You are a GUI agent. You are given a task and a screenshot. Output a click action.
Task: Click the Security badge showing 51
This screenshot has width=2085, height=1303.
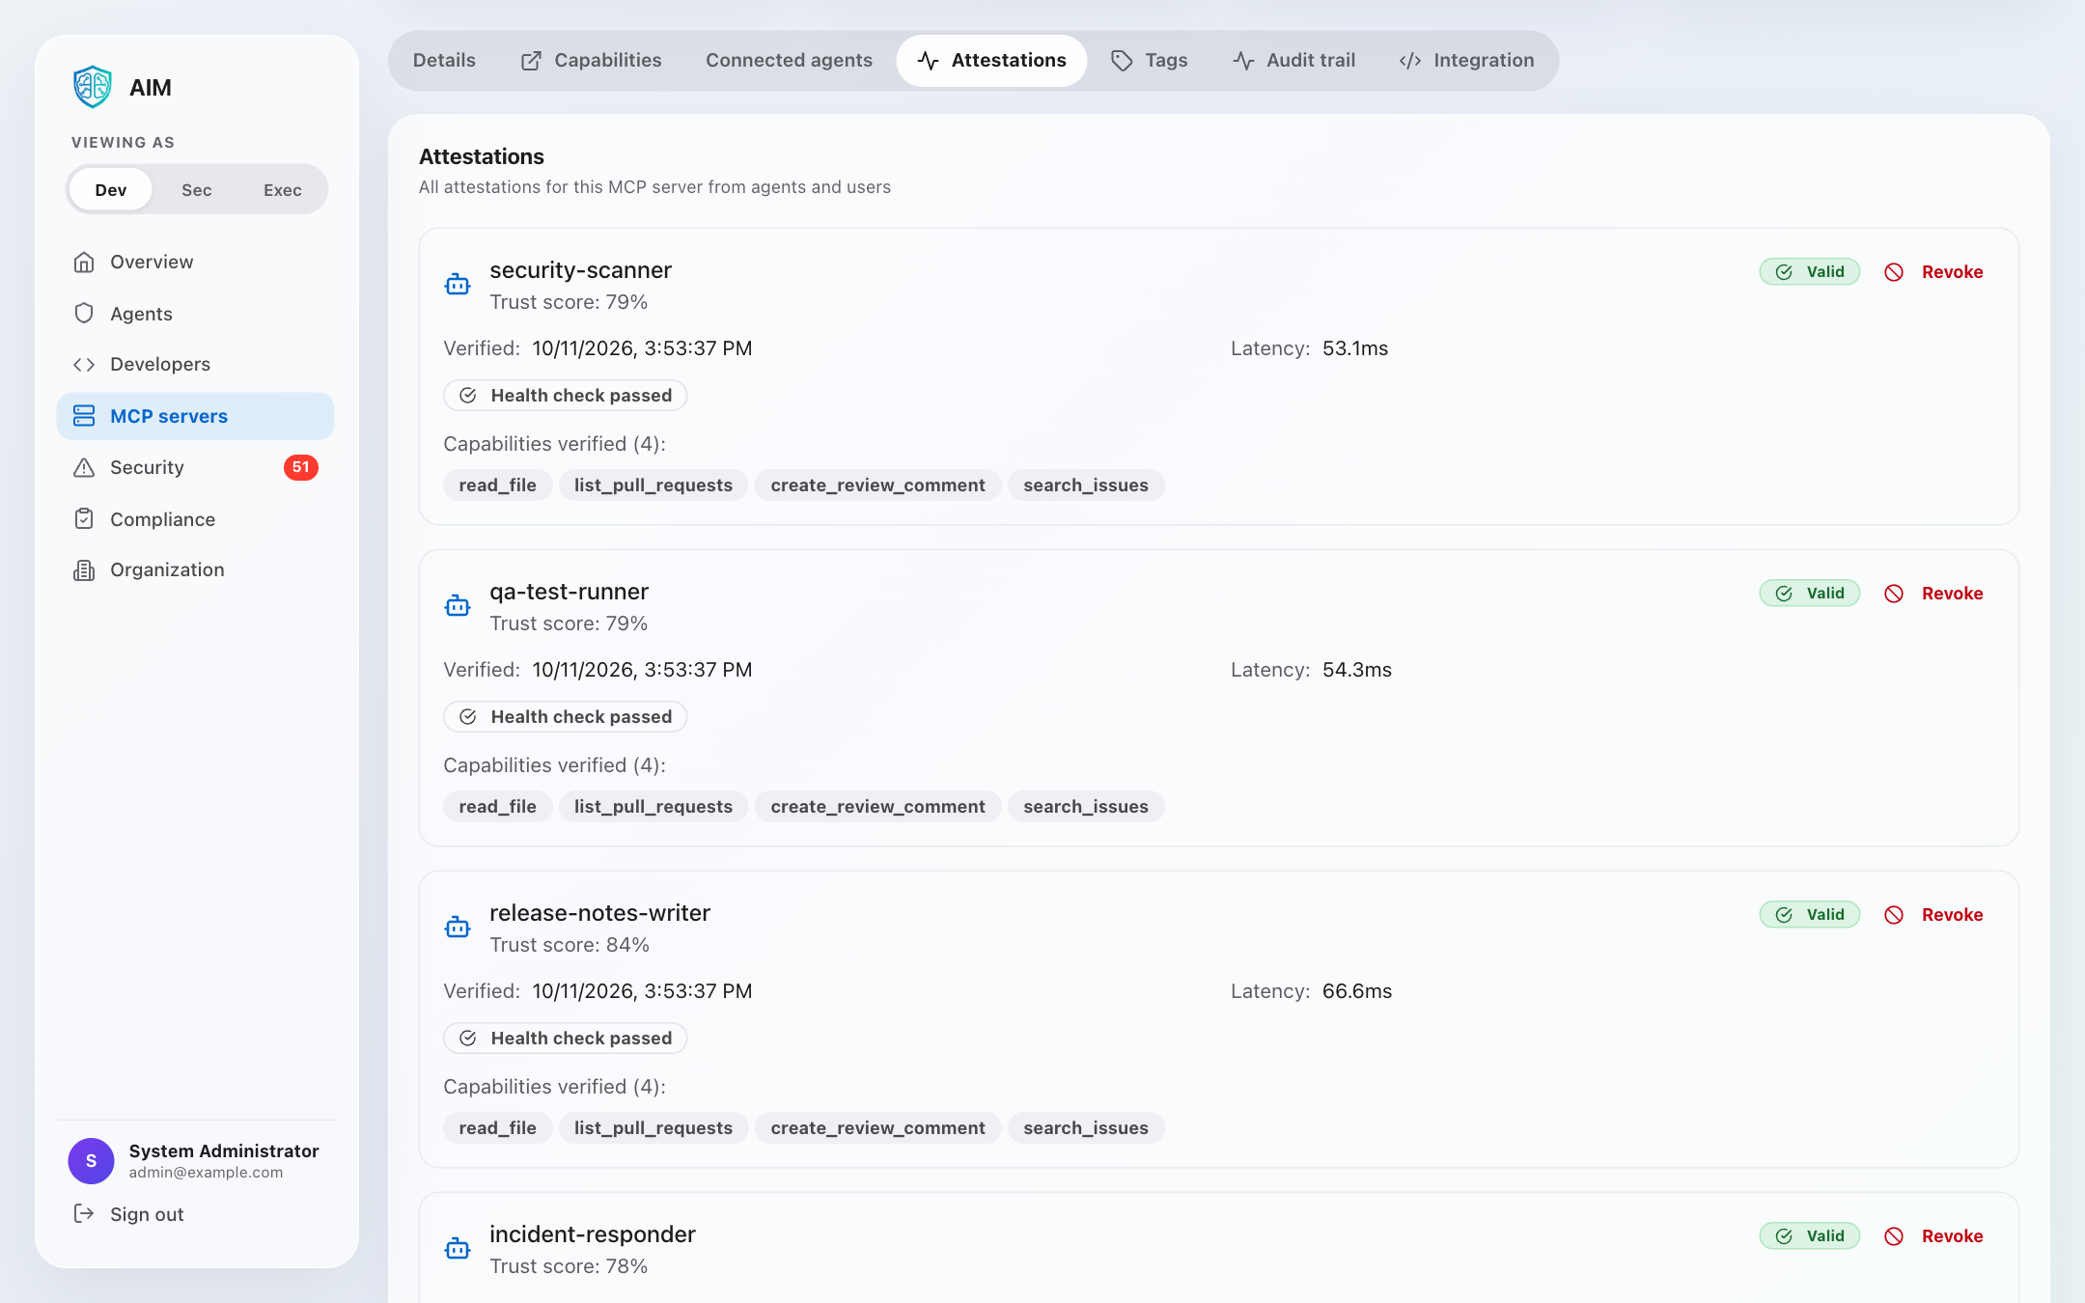pos(300,467)
